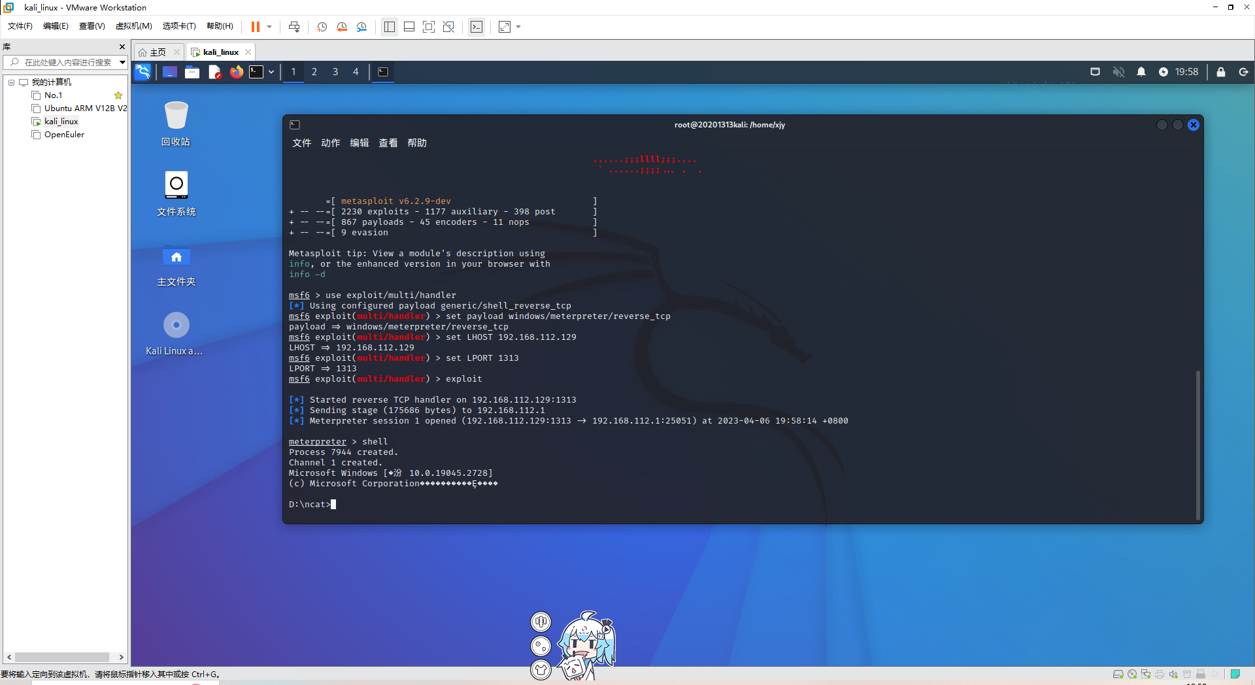Open the 帮助(H) menu in VMware
The height and width of the screenshot is (685, 1255).
pyautogui.click(x=220, y=26)
